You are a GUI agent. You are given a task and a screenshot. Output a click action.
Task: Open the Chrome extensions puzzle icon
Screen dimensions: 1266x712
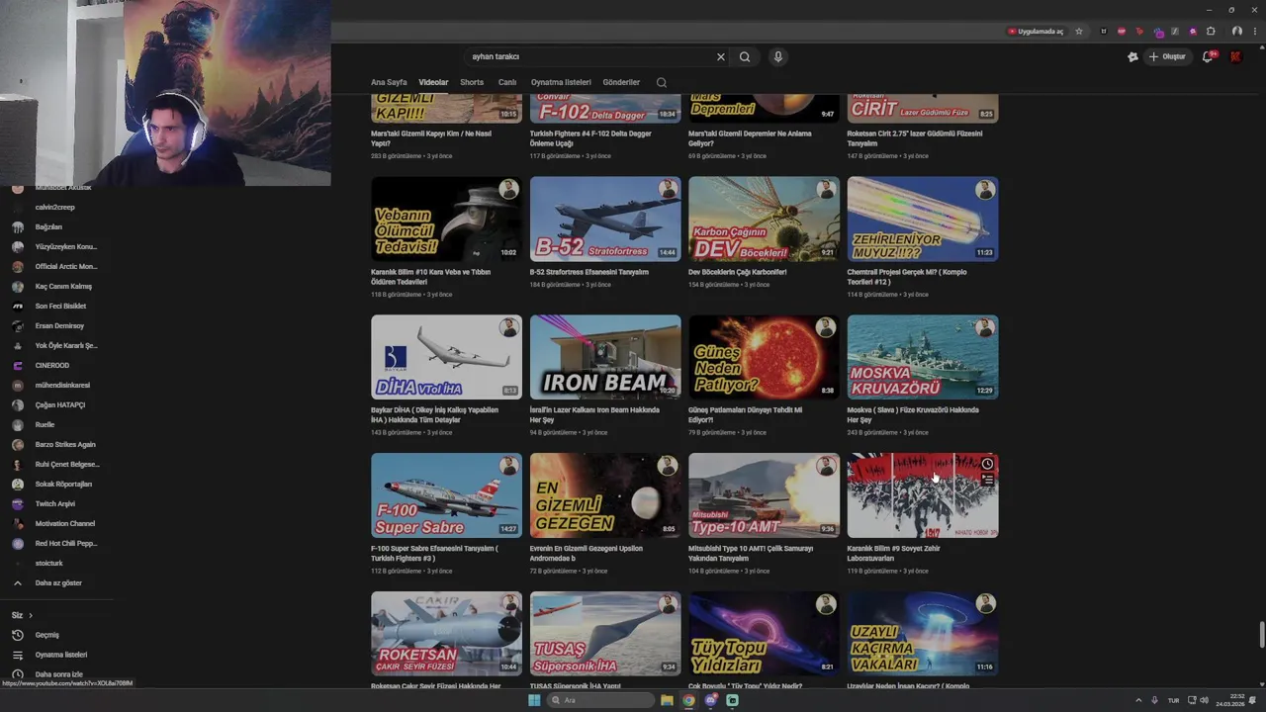click(1211, 32)
